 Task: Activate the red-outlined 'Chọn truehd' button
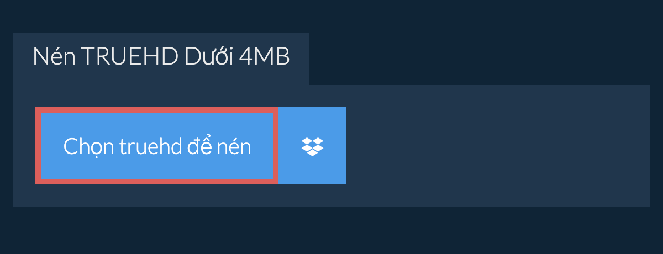pyautogui.click(x=157, y=146)
